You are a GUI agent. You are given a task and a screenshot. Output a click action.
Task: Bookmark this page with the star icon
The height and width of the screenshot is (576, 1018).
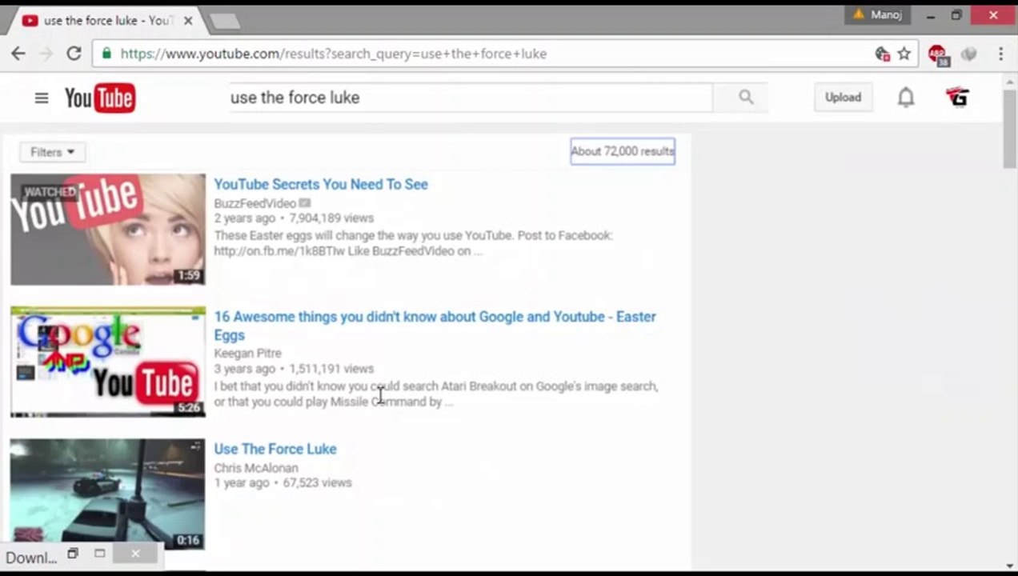[x=904, y=54]
